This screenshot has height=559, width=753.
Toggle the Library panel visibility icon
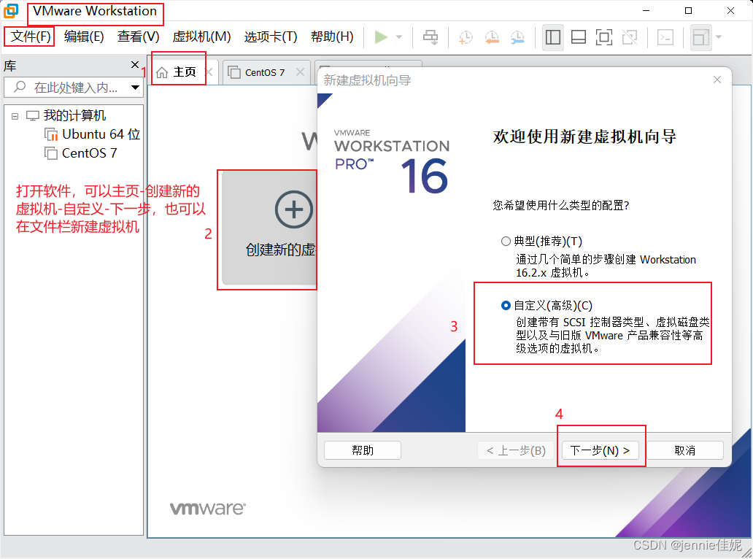click(x=552, y=37)
